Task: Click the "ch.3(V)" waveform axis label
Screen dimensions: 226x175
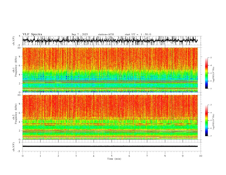Action: tap(14, 147)
